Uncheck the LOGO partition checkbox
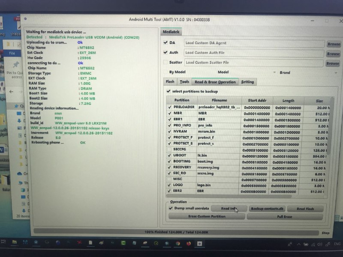 [x=169, y=185]
